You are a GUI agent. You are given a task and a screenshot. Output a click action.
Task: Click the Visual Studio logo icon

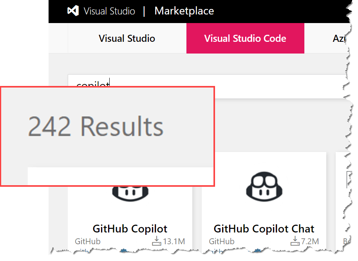point(73,11)
